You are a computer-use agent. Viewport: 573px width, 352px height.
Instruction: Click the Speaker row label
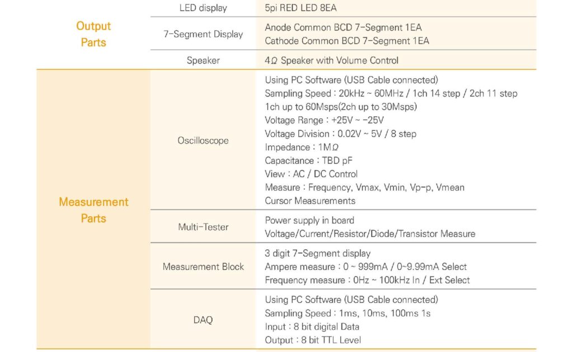203,60
